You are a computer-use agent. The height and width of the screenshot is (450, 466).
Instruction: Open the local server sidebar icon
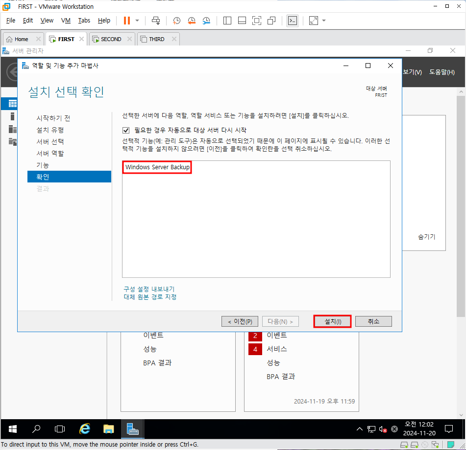pyautogui.click(x=12, y=116)
